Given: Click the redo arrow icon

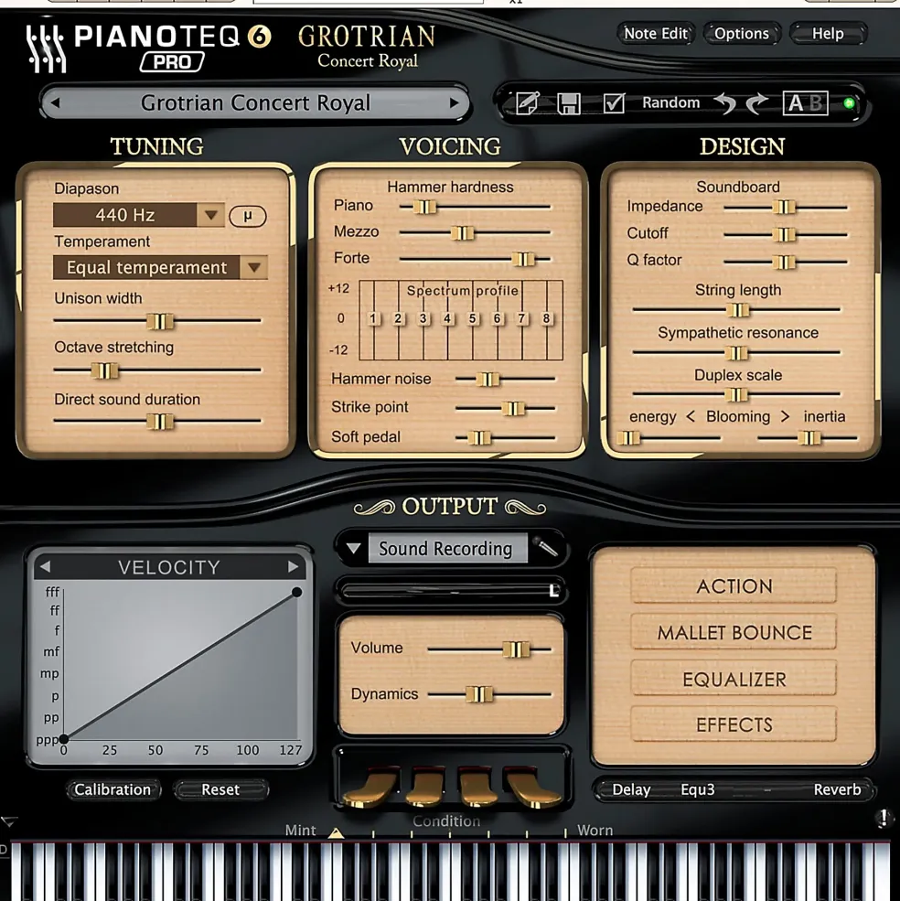Looking at the screenshot, I should point(757,103).
